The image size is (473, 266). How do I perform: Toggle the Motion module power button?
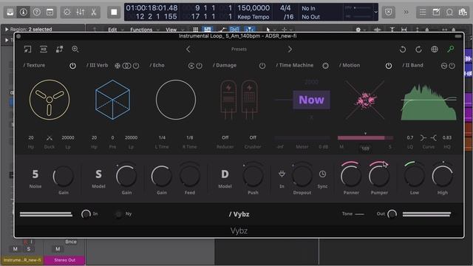[389, 66]
